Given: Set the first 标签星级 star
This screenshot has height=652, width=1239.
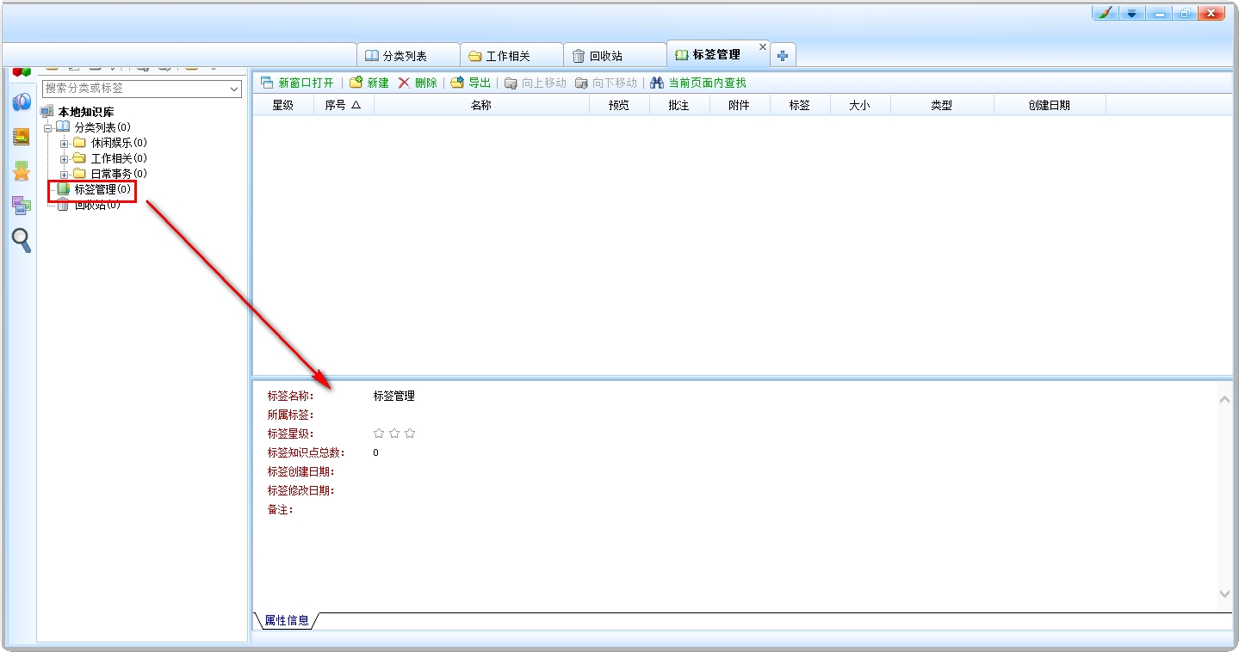Looking at the screenshot, I should click(x=379, y=434).
